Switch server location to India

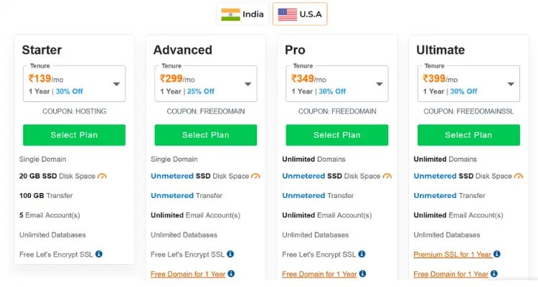coord(242,14)
